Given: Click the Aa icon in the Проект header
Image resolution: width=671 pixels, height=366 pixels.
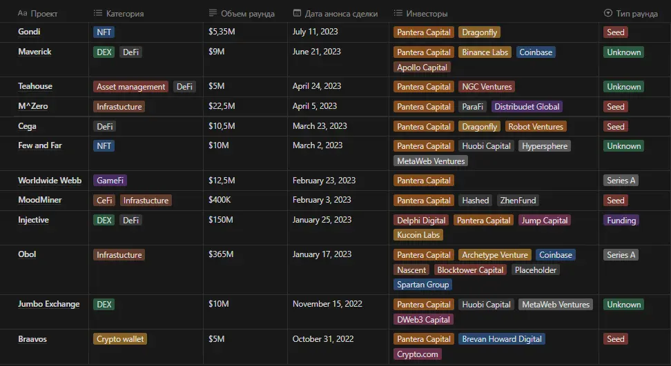Looking at the screenshot, I should tap(22, 13).
